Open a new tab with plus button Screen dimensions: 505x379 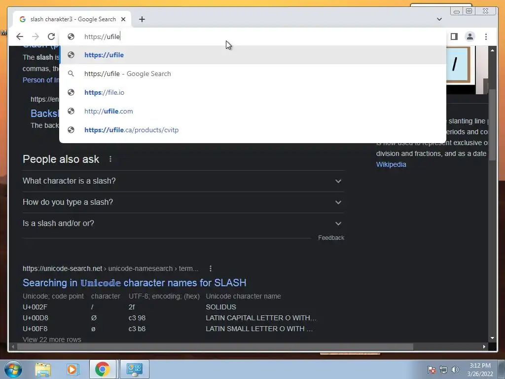click(x=142, y=19)
